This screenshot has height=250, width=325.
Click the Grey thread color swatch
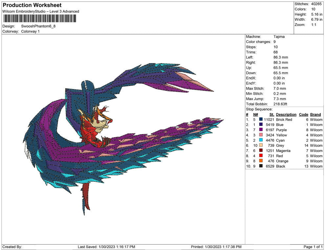[261, 146]
